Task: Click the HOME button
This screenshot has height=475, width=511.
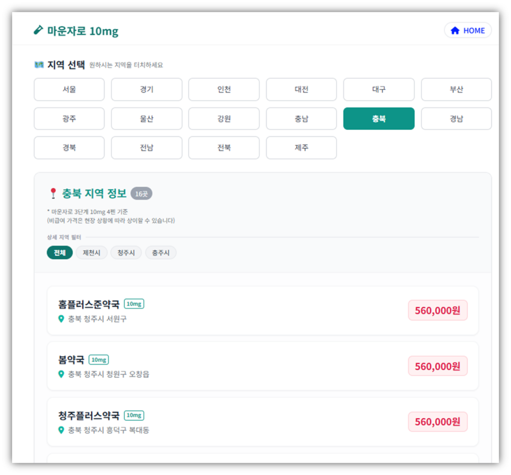Action: [x=468, y=30]
